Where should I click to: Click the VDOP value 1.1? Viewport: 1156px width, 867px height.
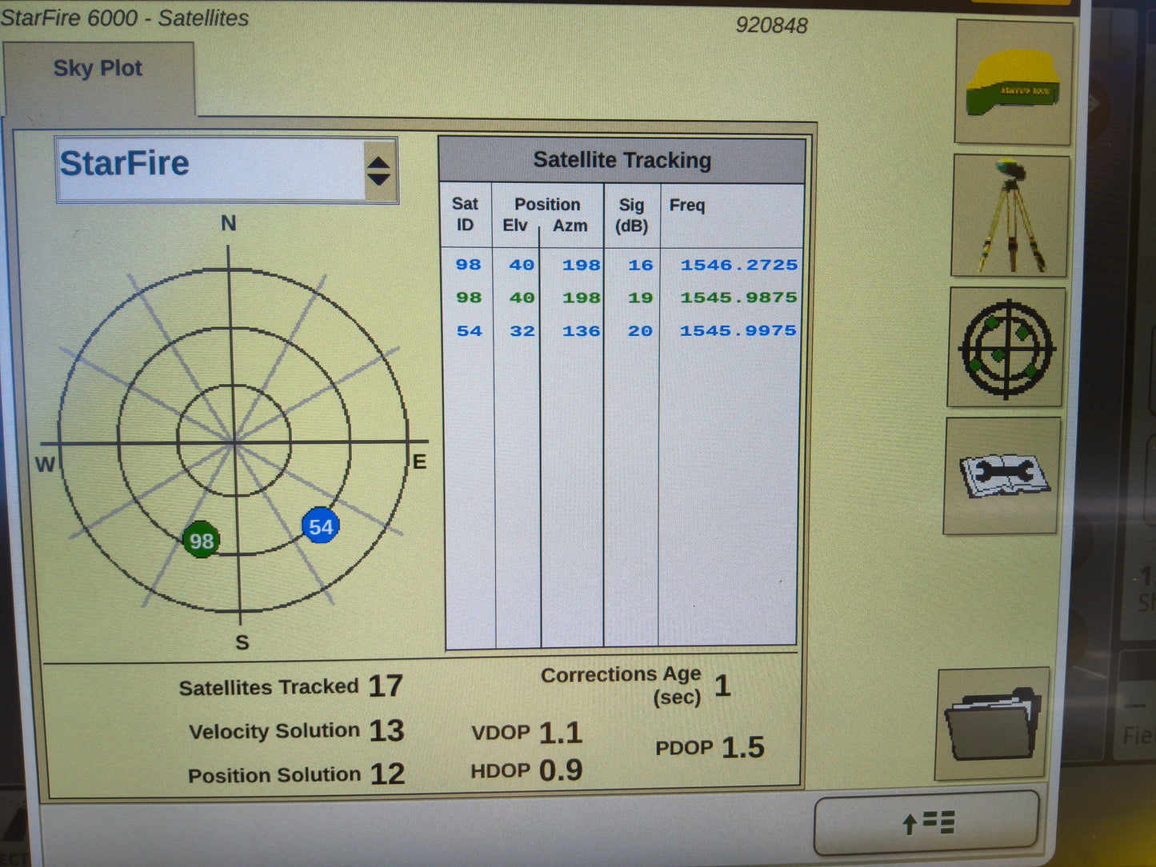561,733
